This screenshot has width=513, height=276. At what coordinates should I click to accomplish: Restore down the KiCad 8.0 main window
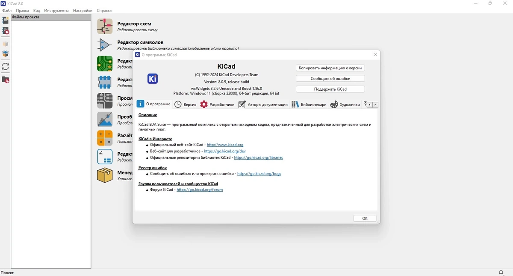pos(490,3)
